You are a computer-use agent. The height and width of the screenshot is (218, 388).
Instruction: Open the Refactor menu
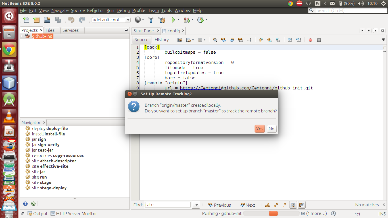point(95,11)
